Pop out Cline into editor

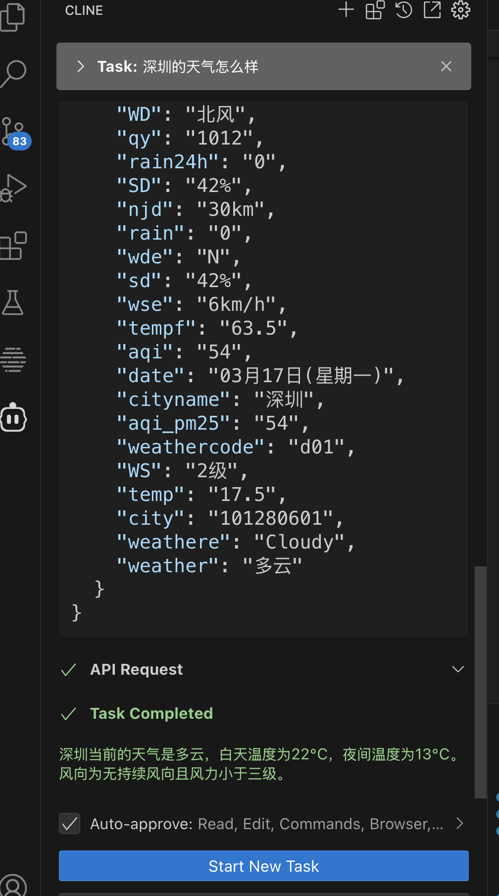432,10
